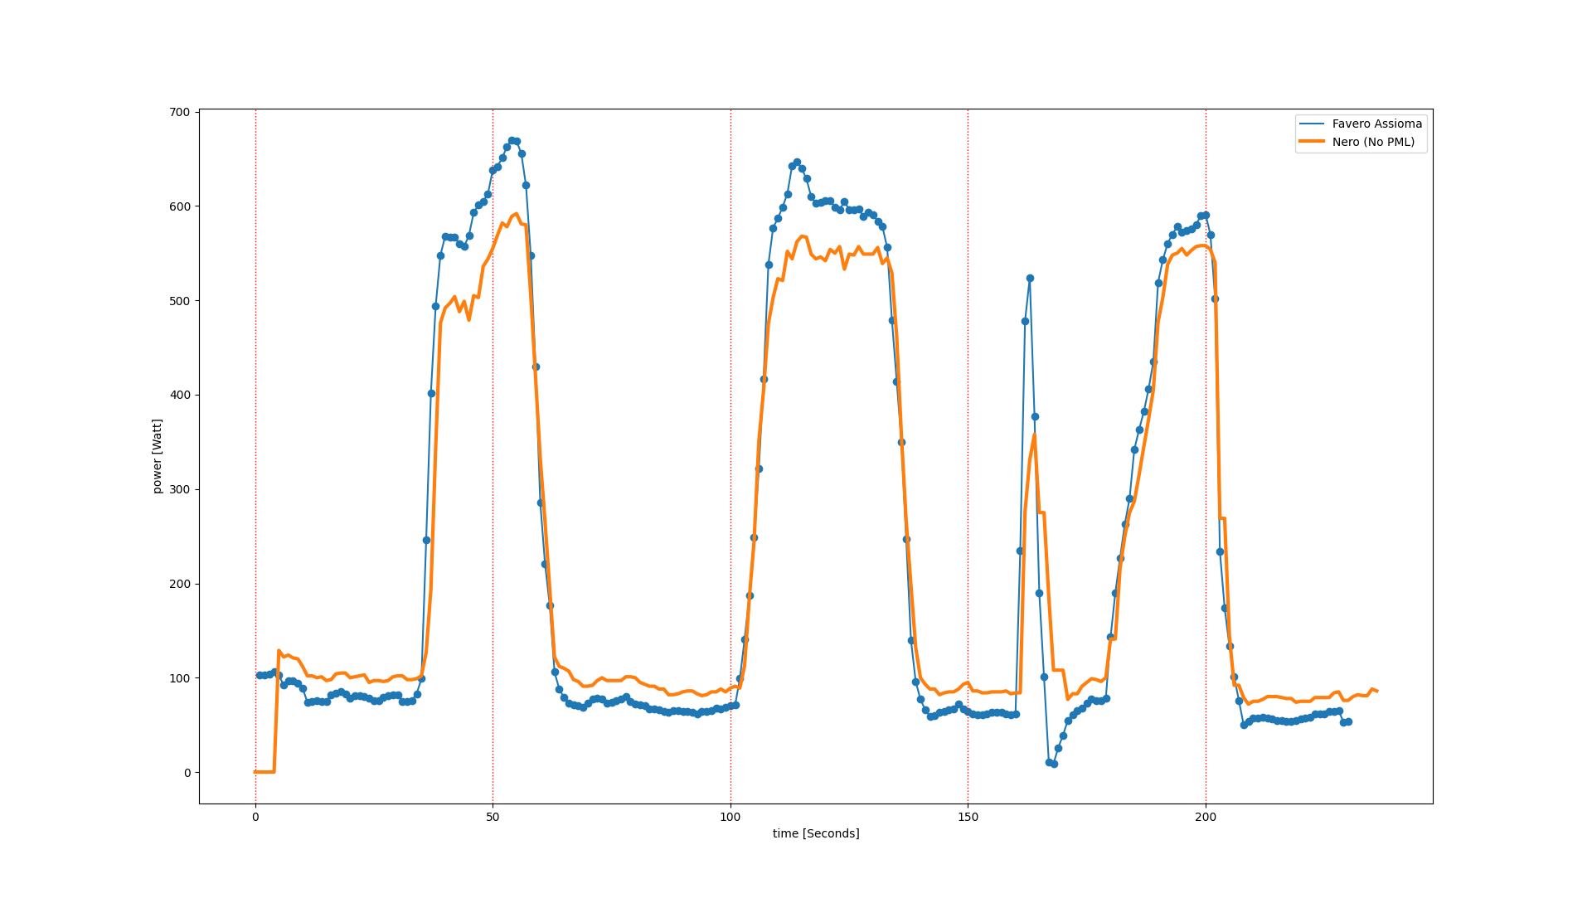Click the 50 tick label on x-axis
1592x903 pixels.
(493, 817)
